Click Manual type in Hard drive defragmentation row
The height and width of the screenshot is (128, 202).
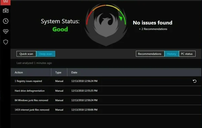pyautogui.click(x=59, y=91)
